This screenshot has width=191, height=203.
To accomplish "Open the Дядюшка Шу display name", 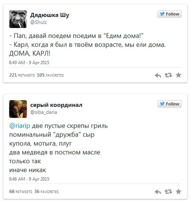I will pos(49,15).
